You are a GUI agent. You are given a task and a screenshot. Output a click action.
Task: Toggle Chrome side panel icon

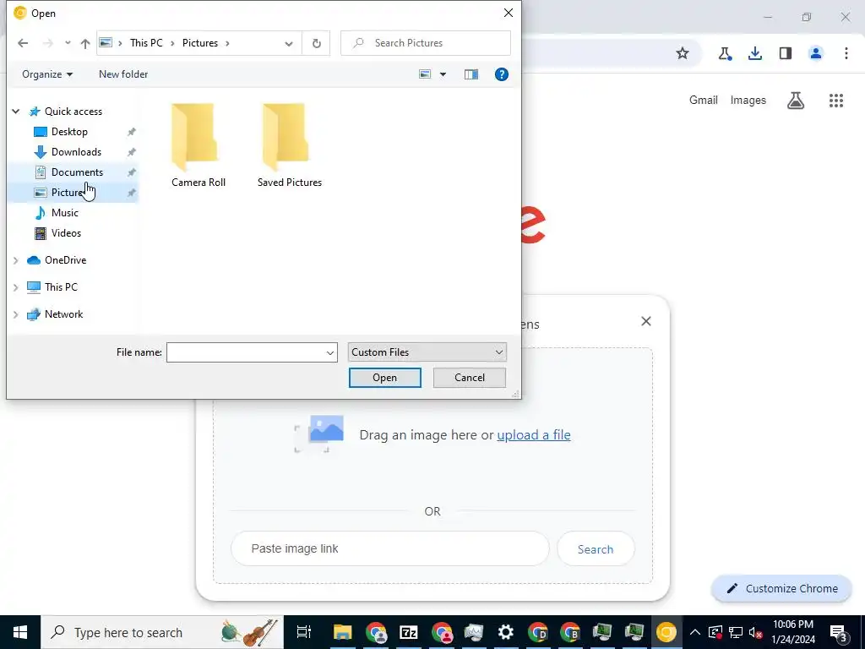pos(786,53)
